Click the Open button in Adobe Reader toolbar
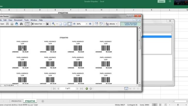The width and height of the screenshot is (188, 106). pos(2,24)
